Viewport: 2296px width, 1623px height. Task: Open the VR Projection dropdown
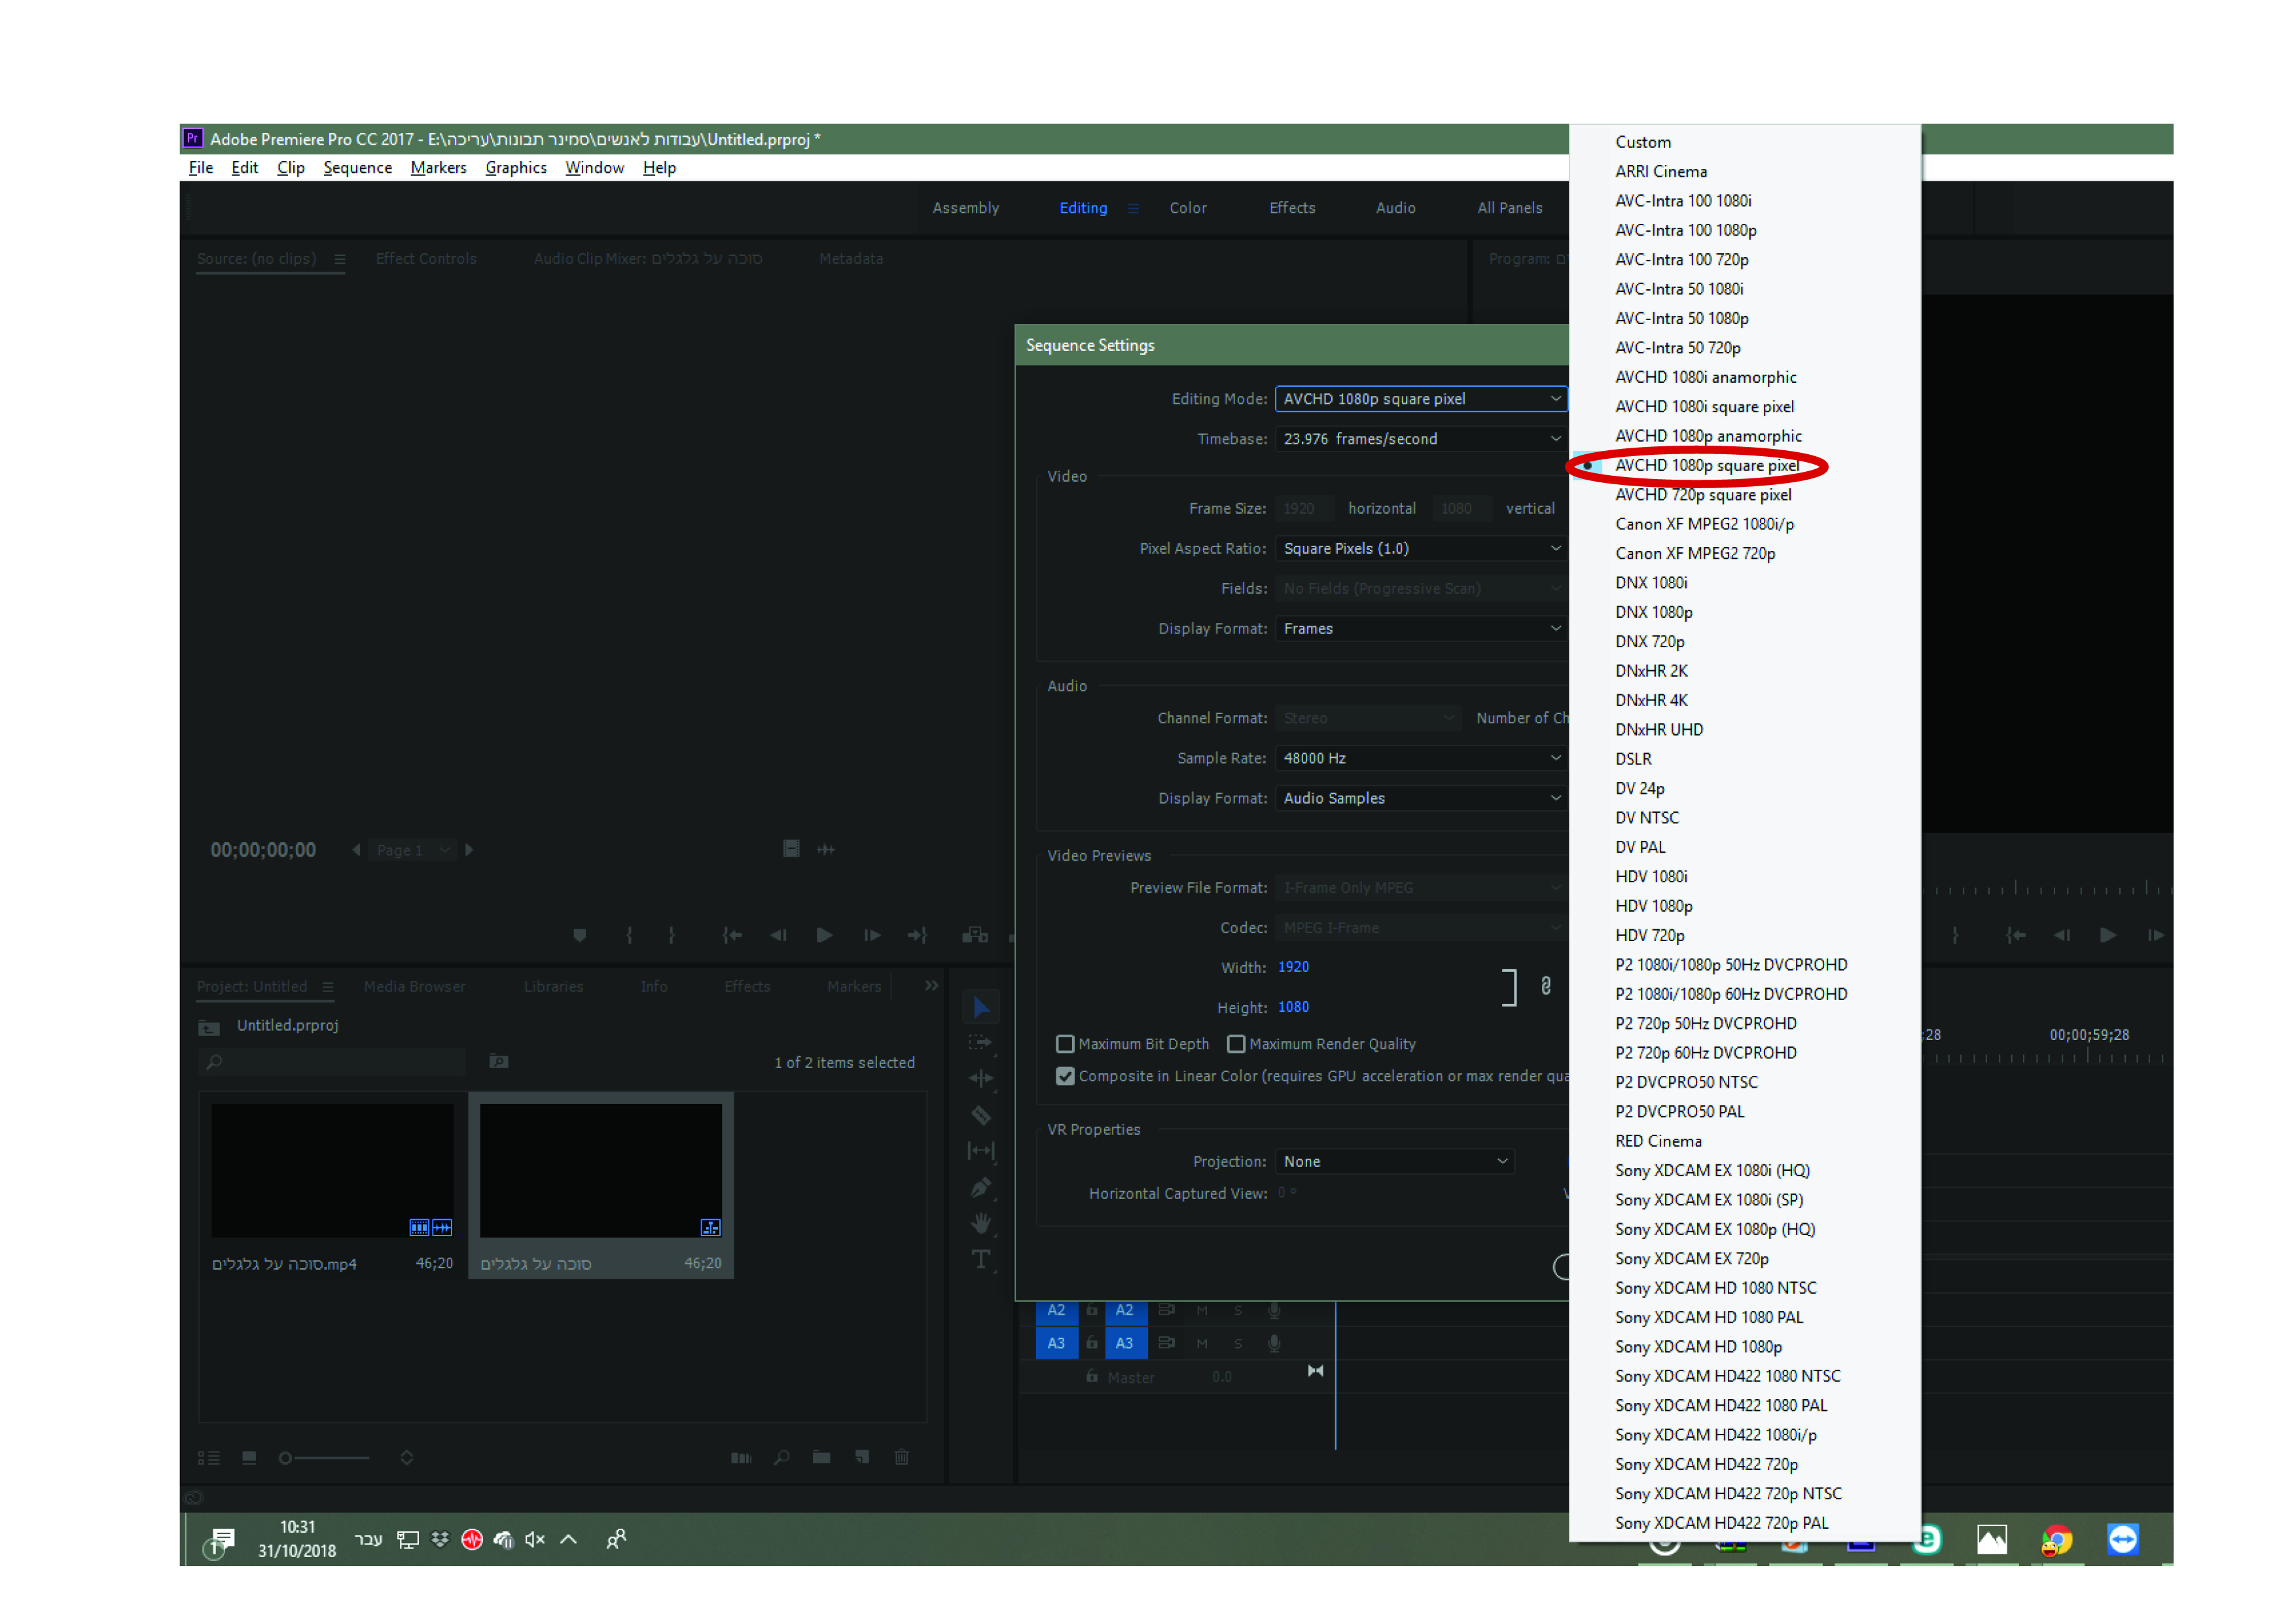point(1394,1161)
